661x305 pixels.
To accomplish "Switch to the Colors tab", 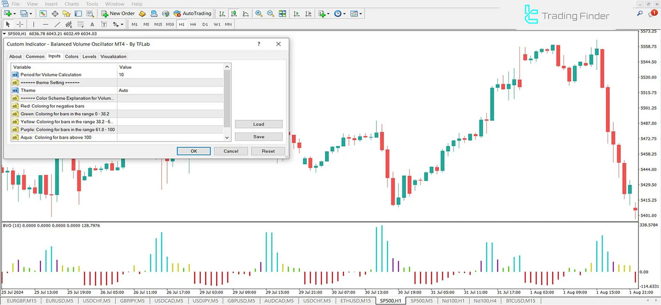I will (x=72, y=56).
